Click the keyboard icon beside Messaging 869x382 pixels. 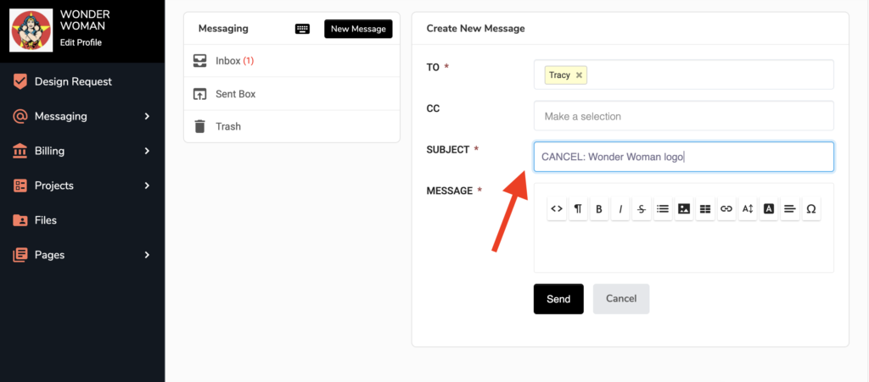303,29
